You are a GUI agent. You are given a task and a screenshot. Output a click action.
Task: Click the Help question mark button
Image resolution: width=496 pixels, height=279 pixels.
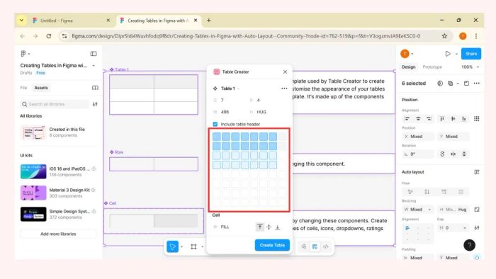pyautogui.click(x=469, y=245)
